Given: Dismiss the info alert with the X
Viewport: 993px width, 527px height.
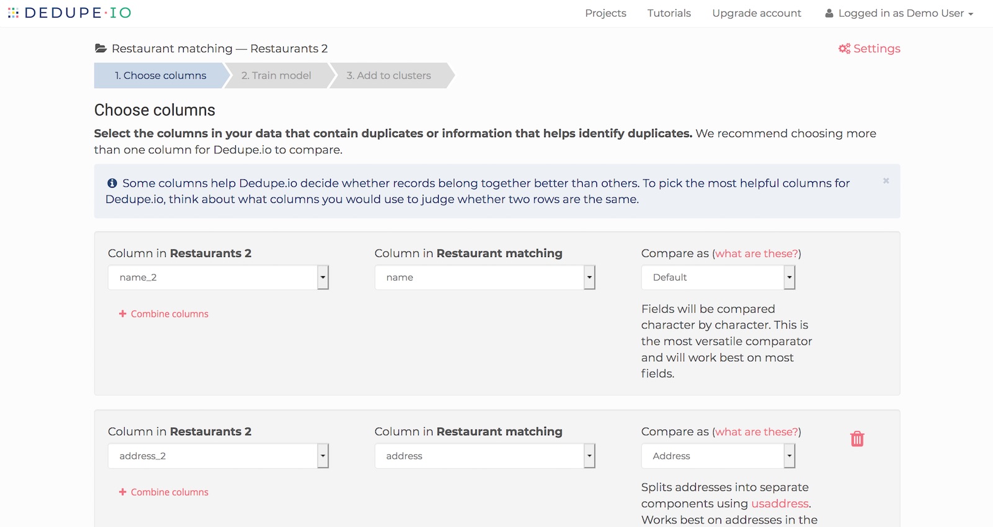Looking at the screenshot, I should [886, 181].
